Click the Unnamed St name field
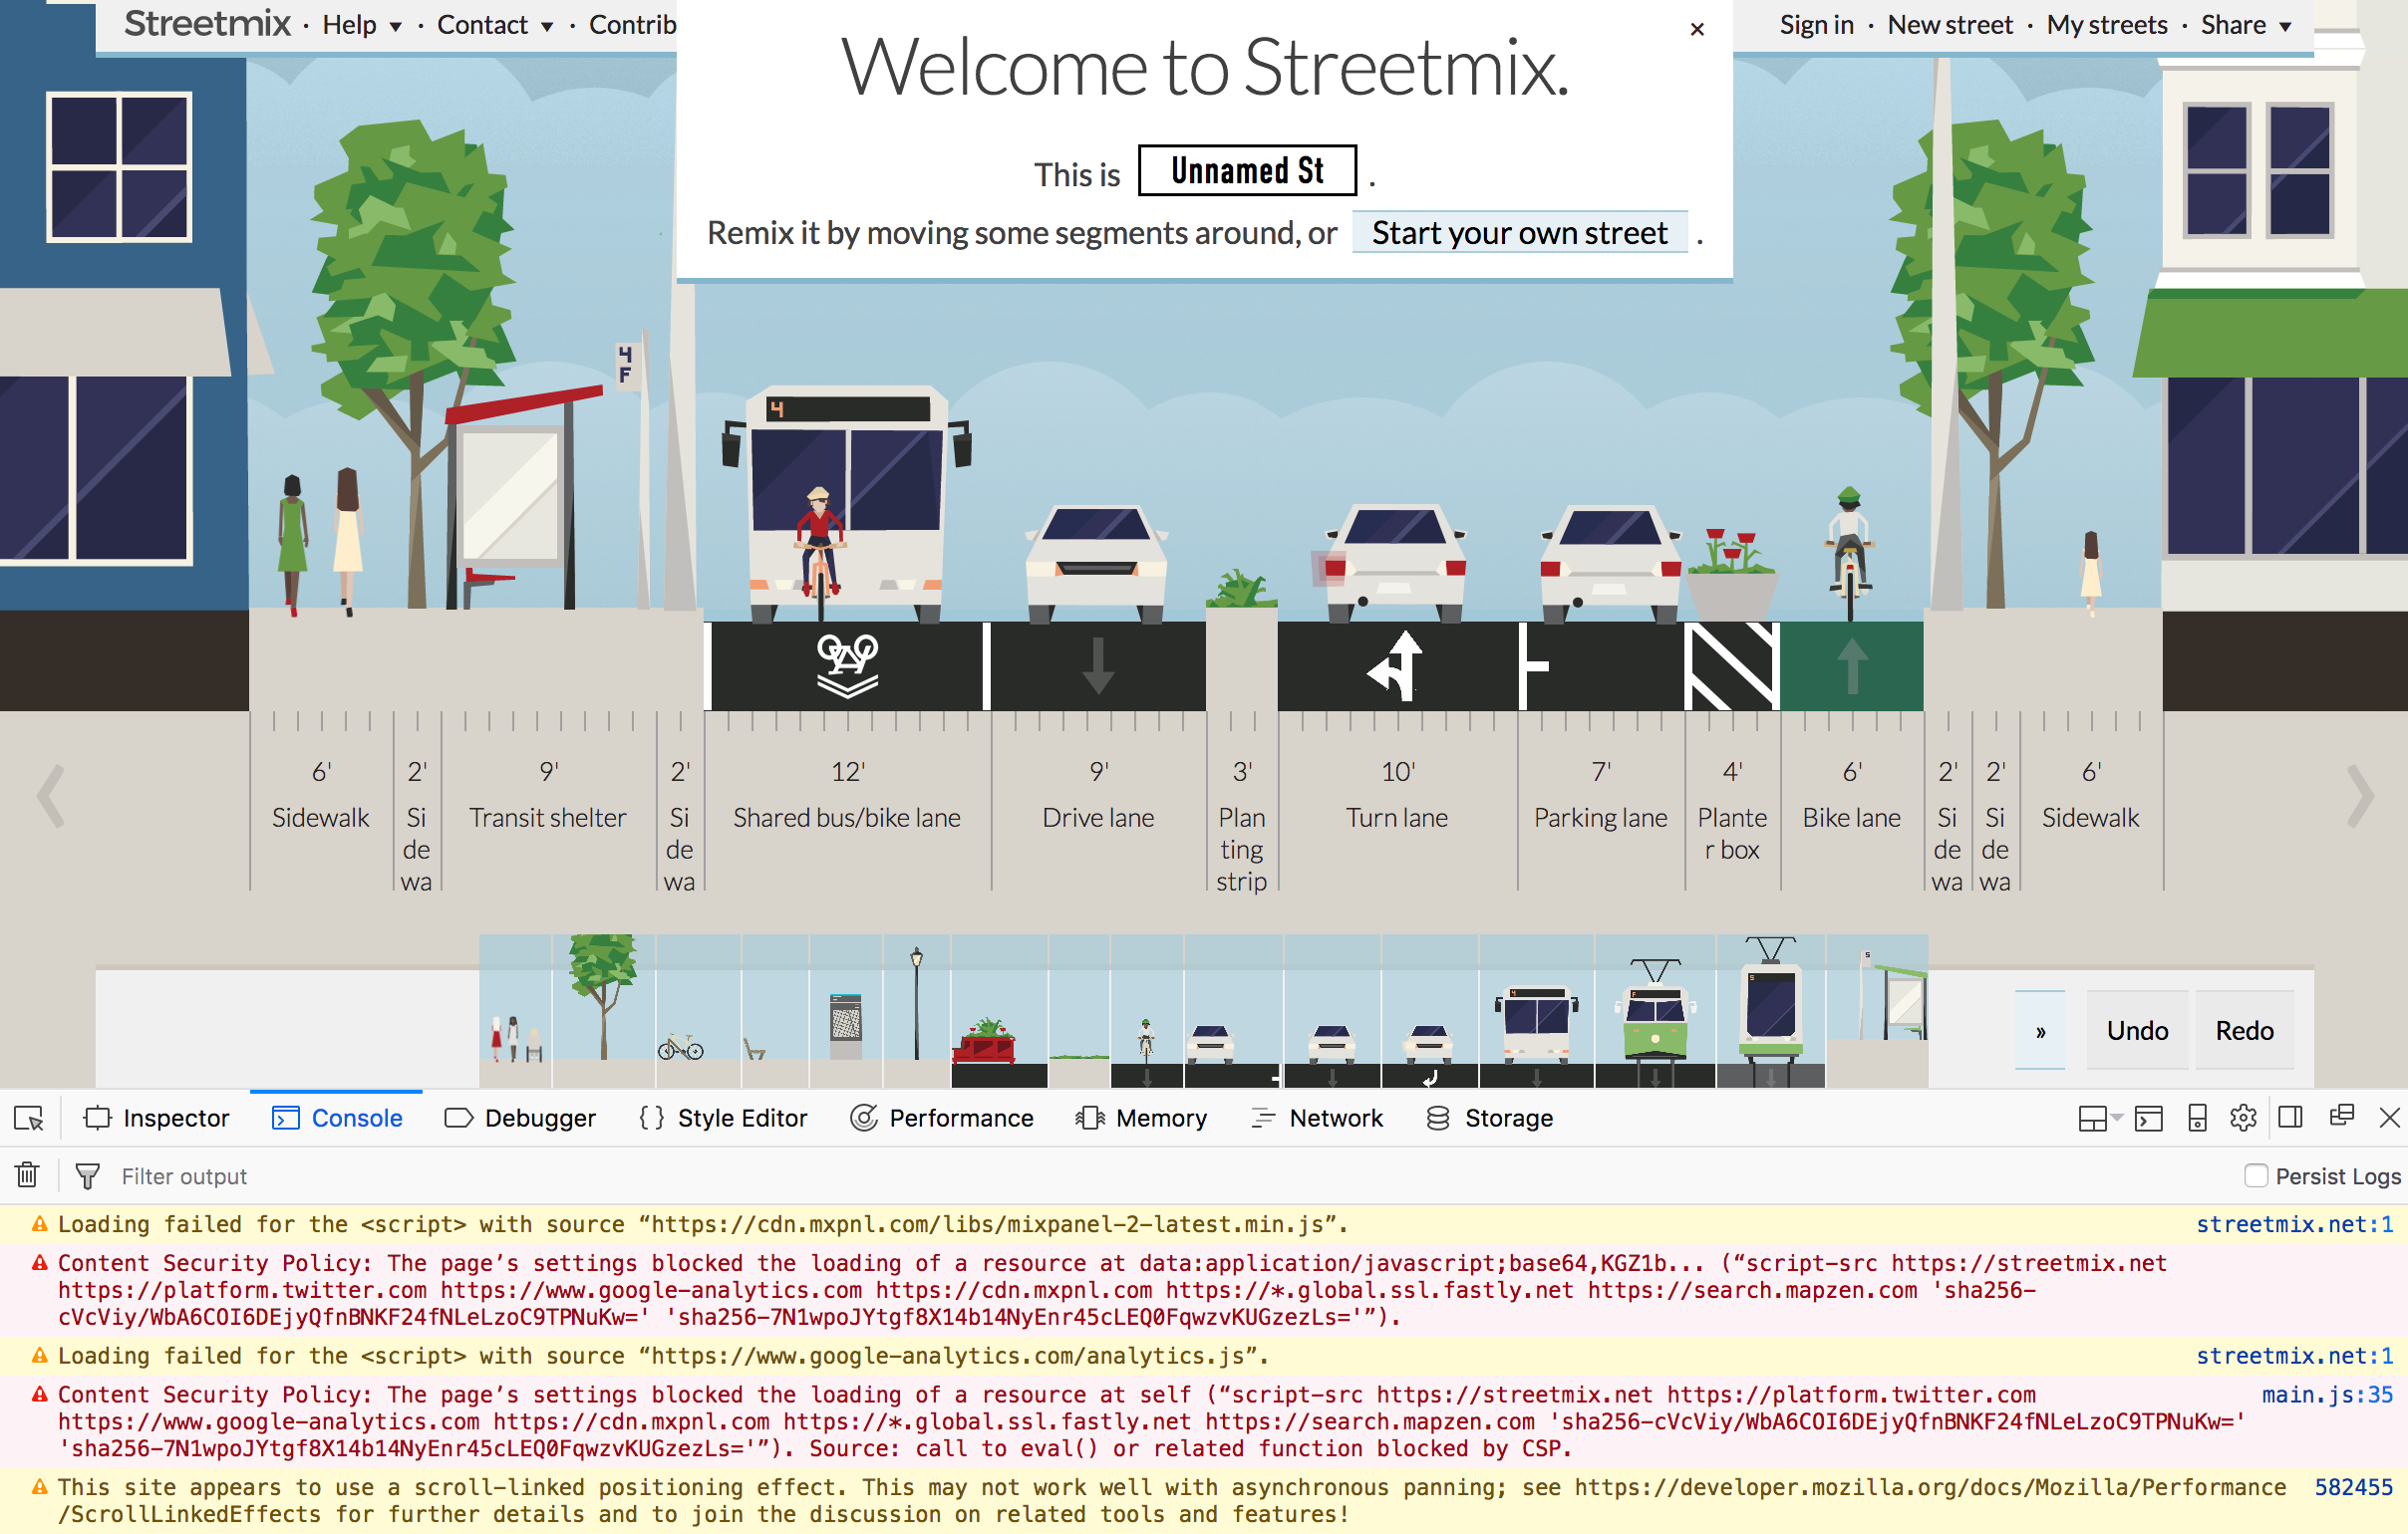 click(x=1247, y=170)
